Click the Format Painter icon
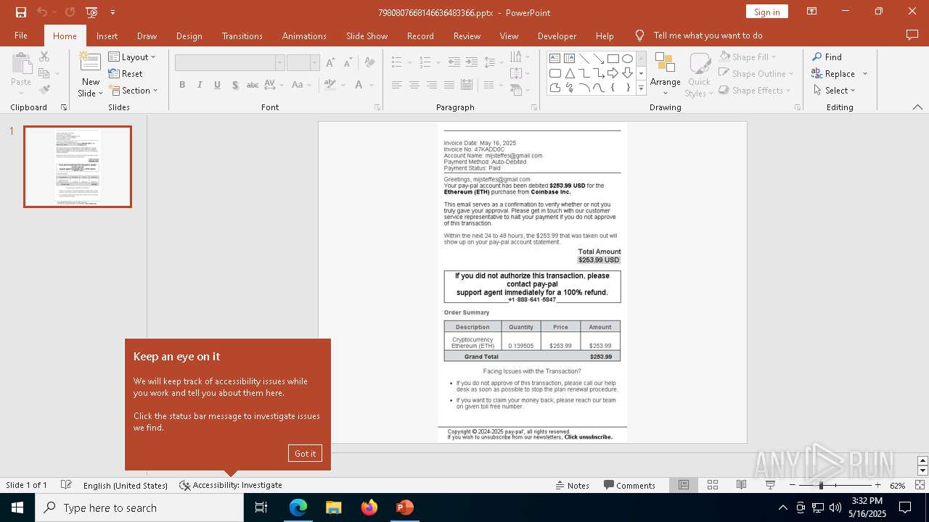Image resolution: width=929 pixels, height=522 pixels. click(44, 90)
